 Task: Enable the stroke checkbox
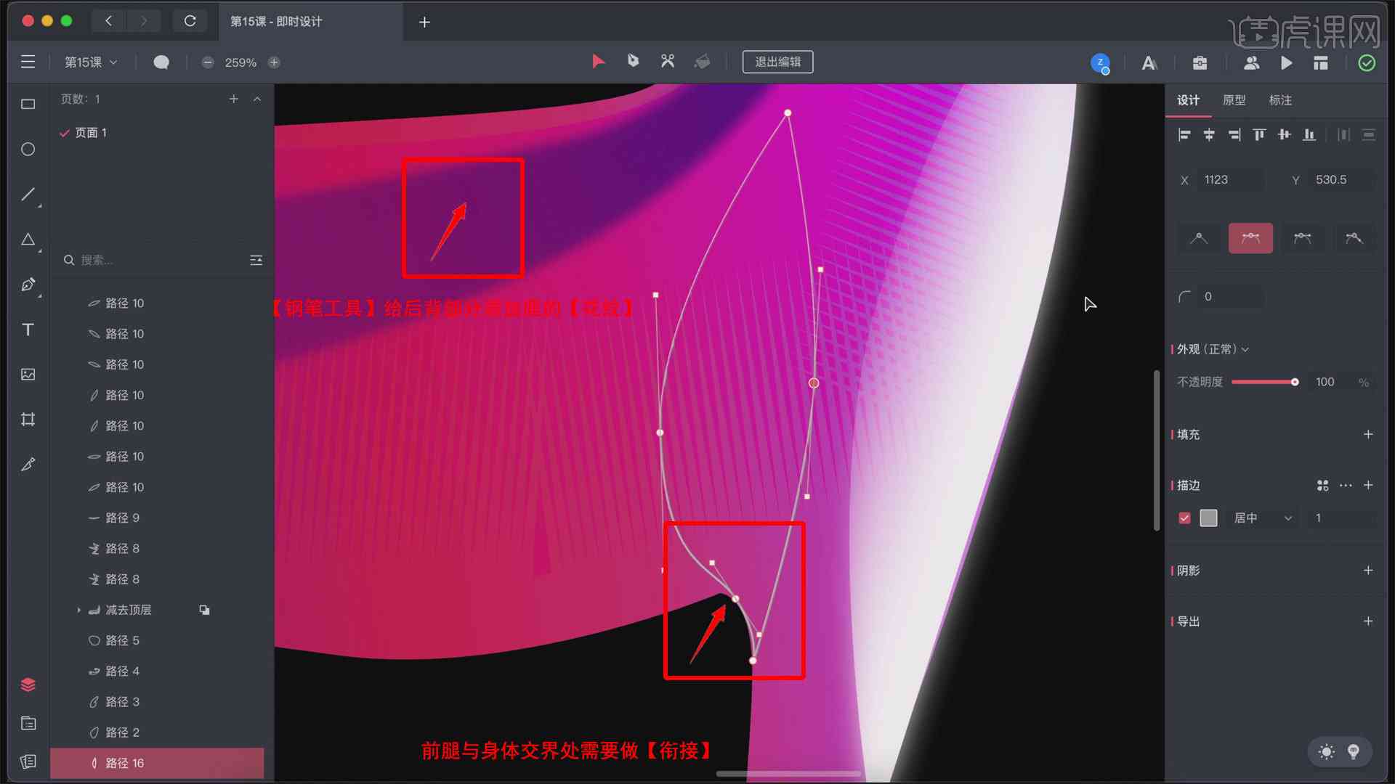[1184, 517]
